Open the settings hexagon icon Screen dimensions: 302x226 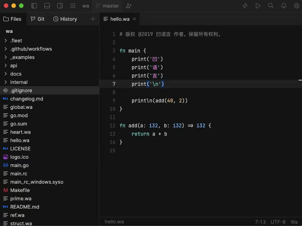297,6
